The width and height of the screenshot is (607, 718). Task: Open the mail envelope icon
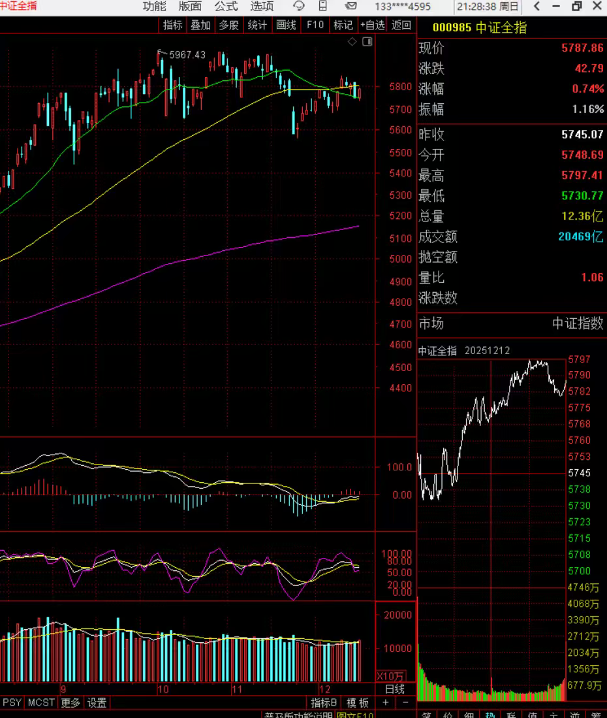pos(350,7)
